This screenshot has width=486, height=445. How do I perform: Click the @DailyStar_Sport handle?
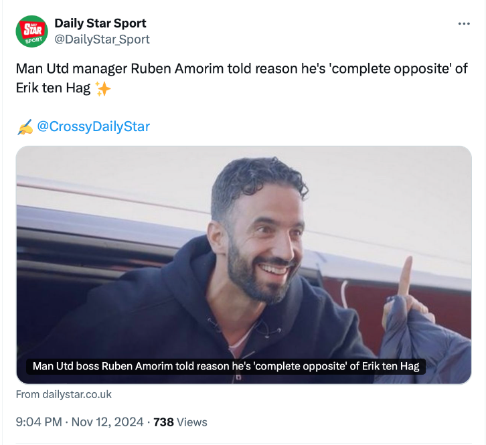(x=102, y=39)
